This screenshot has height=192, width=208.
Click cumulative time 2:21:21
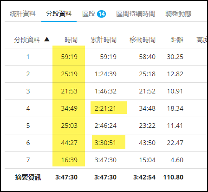tap(105, 108)
